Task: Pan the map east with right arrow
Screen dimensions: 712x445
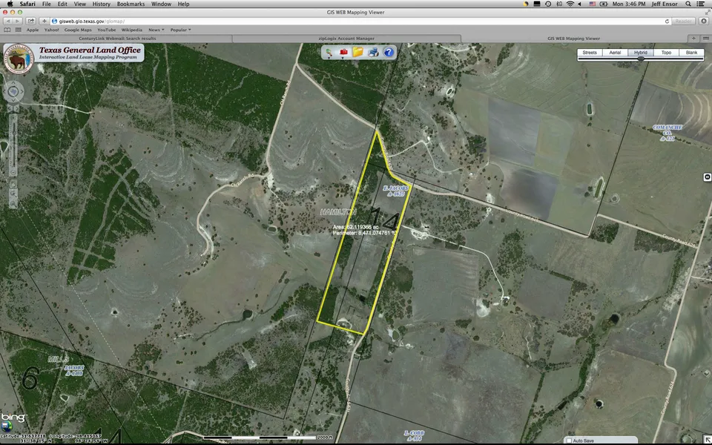Action: [22, 92]
